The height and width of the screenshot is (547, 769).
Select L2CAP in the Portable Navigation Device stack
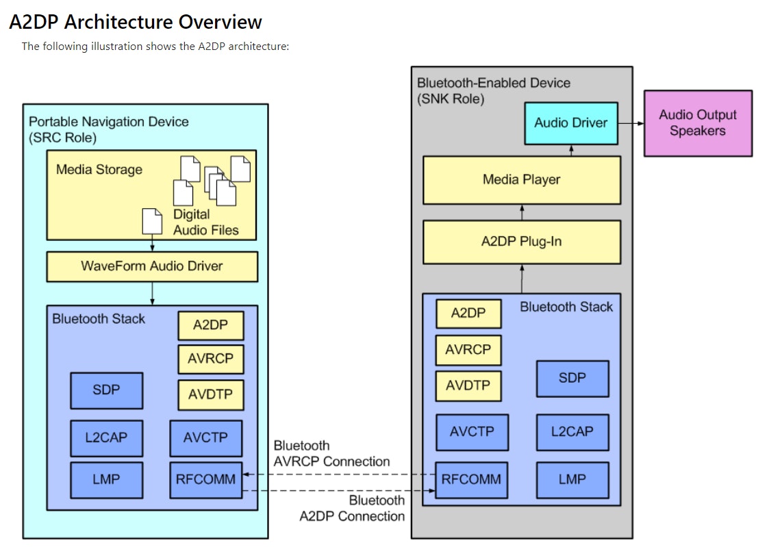click(106, 437)
